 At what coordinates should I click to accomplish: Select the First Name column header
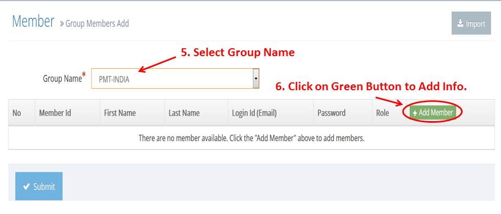coord(120,113)
